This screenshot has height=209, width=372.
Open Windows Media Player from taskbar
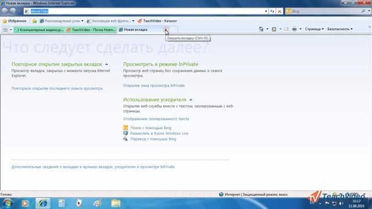[25, 203]
